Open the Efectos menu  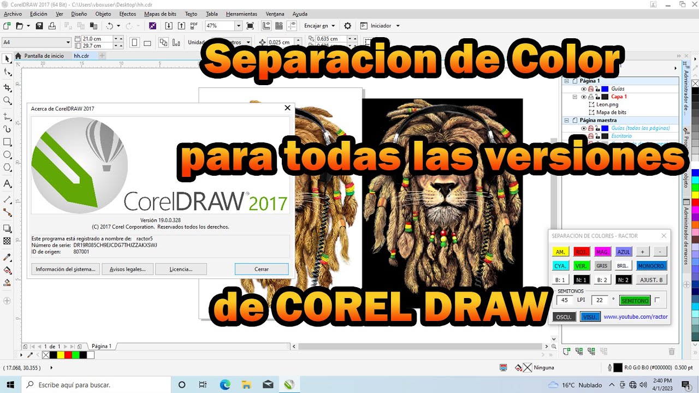pyautogui.click(x=127, y=14)
